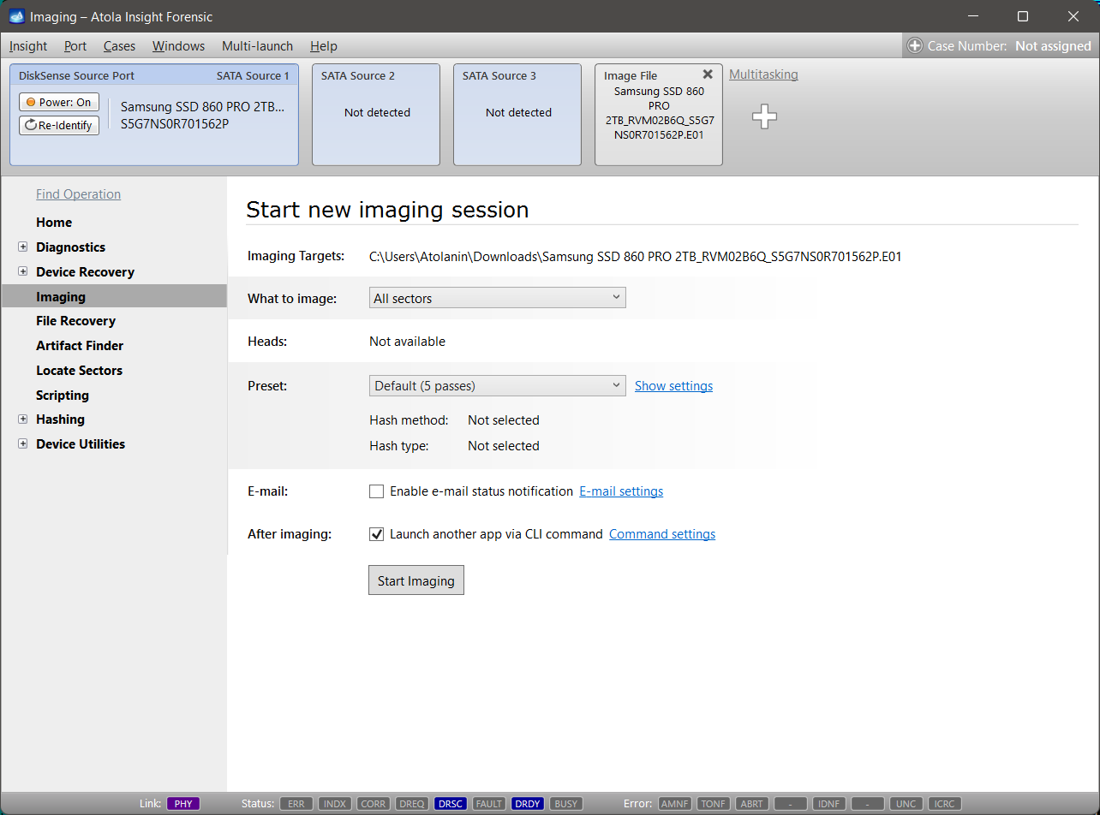
Task: Open the Windows menu
Action: tap(178, 46)
